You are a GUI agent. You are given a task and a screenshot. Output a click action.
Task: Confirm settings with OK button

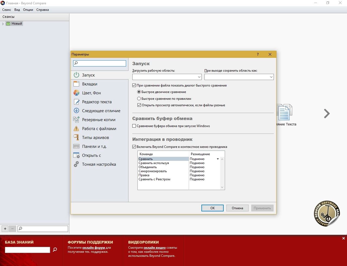(x=213, y=208)
